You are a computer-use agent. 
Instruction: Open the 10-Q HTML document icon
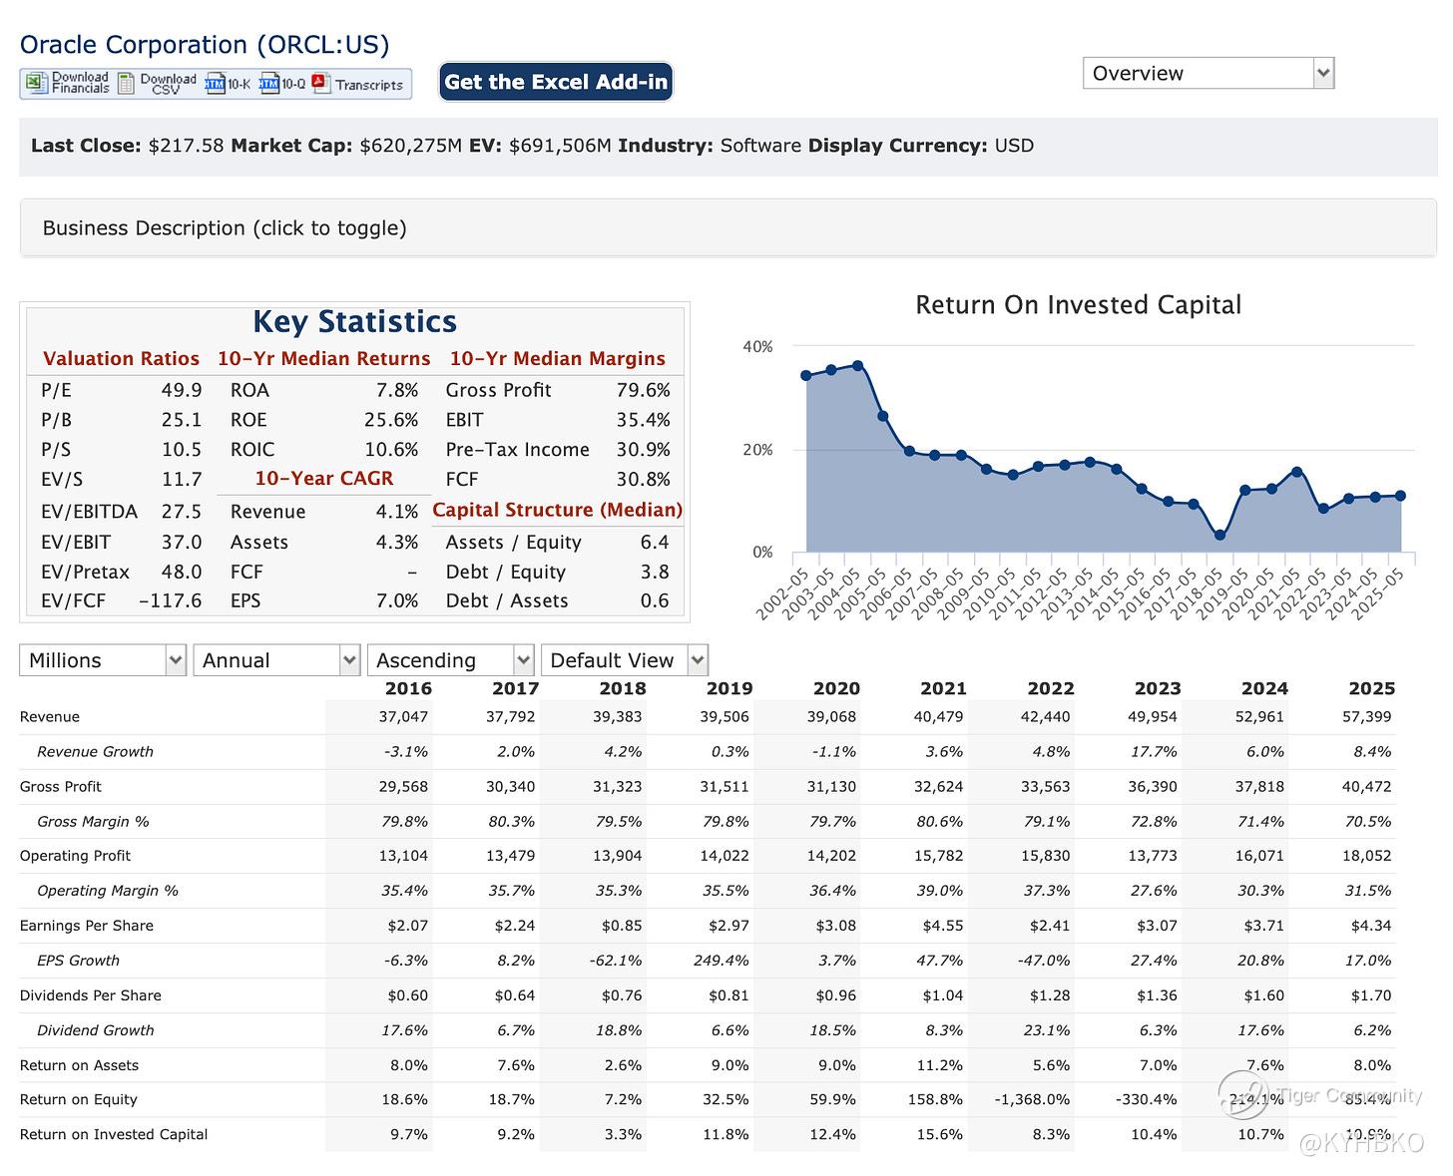tap(268, 84)
